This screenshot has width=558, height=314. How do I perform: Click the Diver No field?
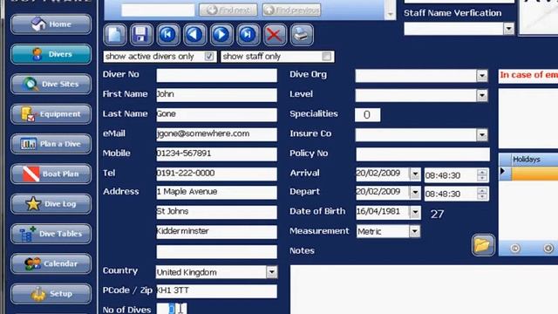(217, 75)
